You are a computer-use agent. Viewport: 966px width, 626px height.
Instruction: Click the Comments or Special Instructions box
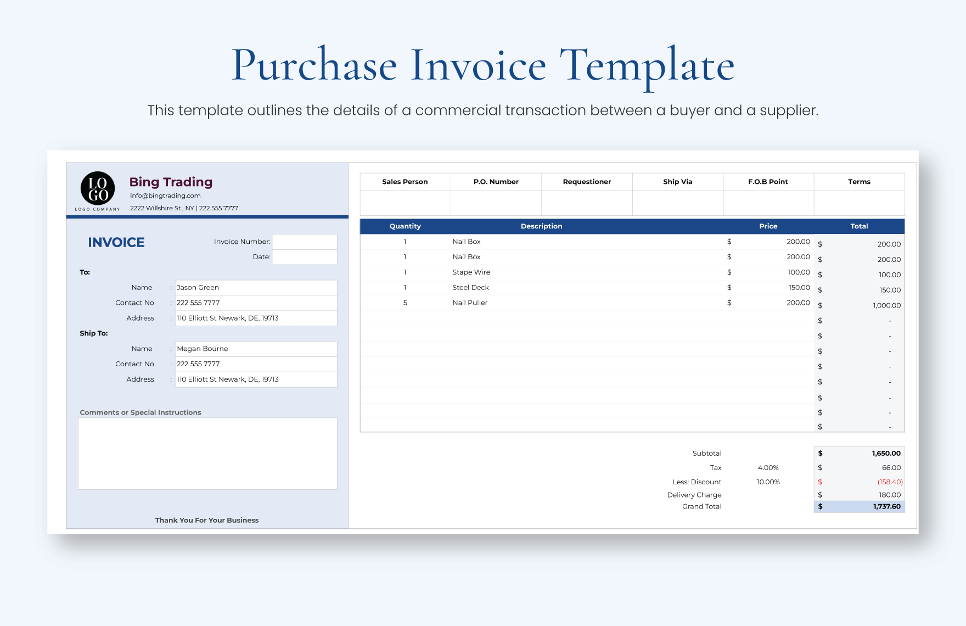click(x=207, y=454)
